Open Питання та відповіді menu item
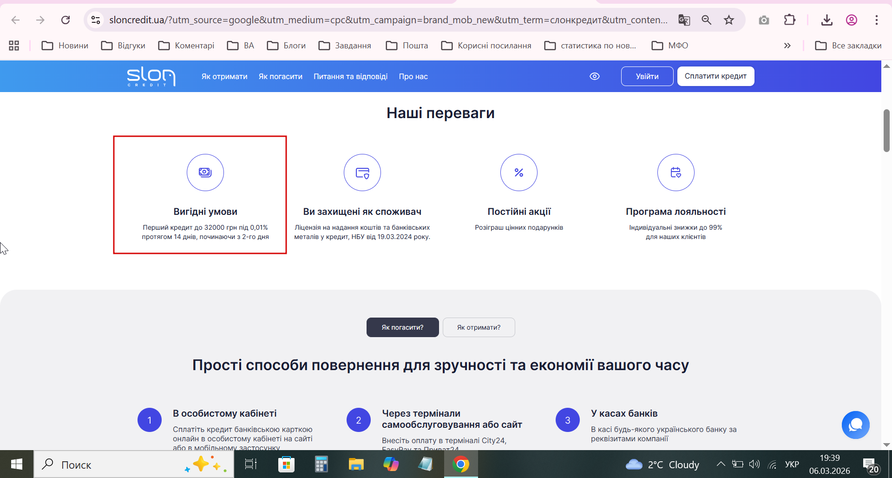The height and width of the screenshot is (478, 892). pos(350,77)
